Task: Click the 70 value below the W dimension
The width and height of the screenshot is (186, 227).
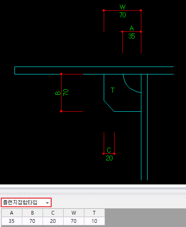Action: point(123,15)
